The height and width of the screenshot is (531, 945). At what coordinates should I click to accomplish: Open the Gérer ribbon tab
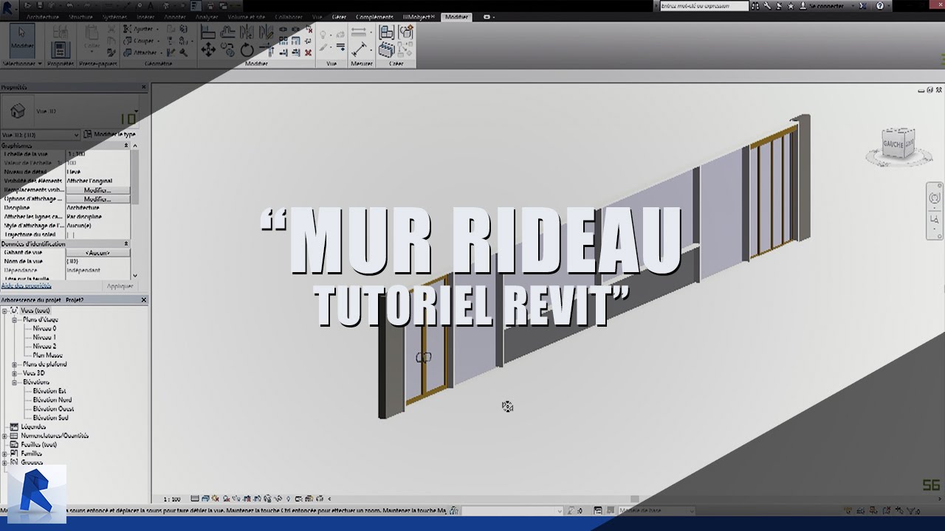coord(340,16)
